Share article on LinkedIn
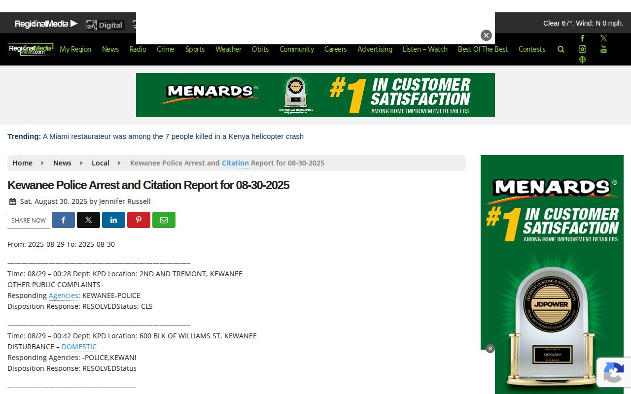Viewport: 631px width, 394px height. pos(113,220)
